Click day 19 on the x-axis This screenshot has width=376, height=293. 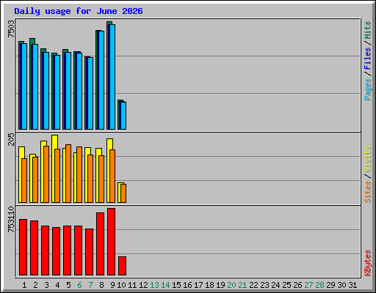pos(220,285)
